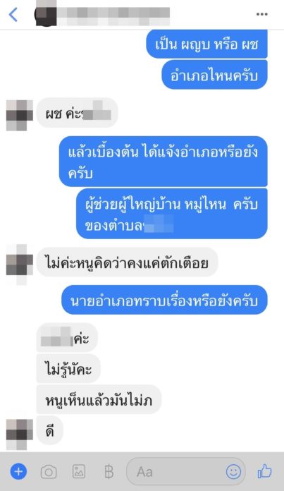
Task: Select the reply 'ไม่ค่ะหนูคิดว่าคงแค่ตักเตือย'
Action: pyautogui.click(x=127, y=262)
